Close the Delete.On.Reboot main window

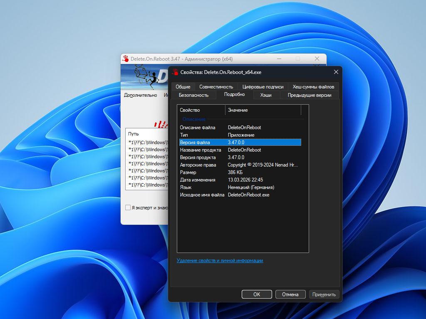[x=317, y=59]
